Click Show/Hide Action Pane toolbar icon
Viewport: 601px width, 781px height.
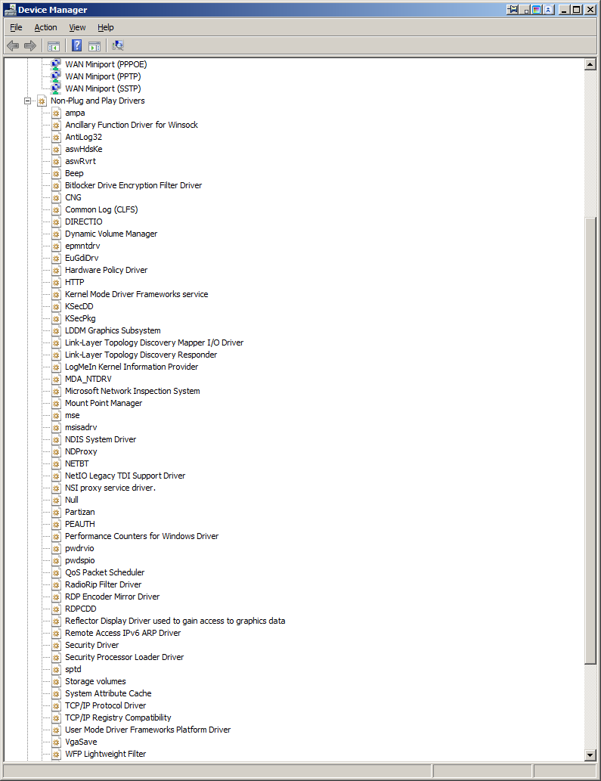point(94,45)
